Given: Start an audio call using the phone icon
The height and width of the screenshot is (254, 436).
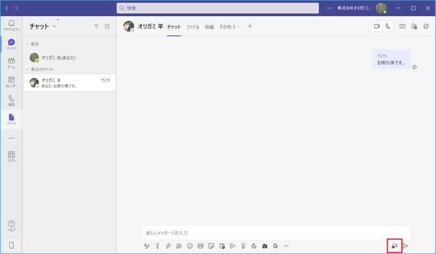Looking at the screenshot, I should point(388,26).
